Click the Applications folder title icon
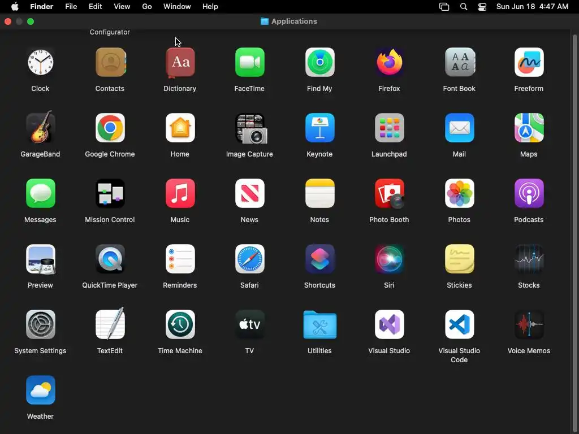This screenshot has width=579, height=434. click(265, 21)
